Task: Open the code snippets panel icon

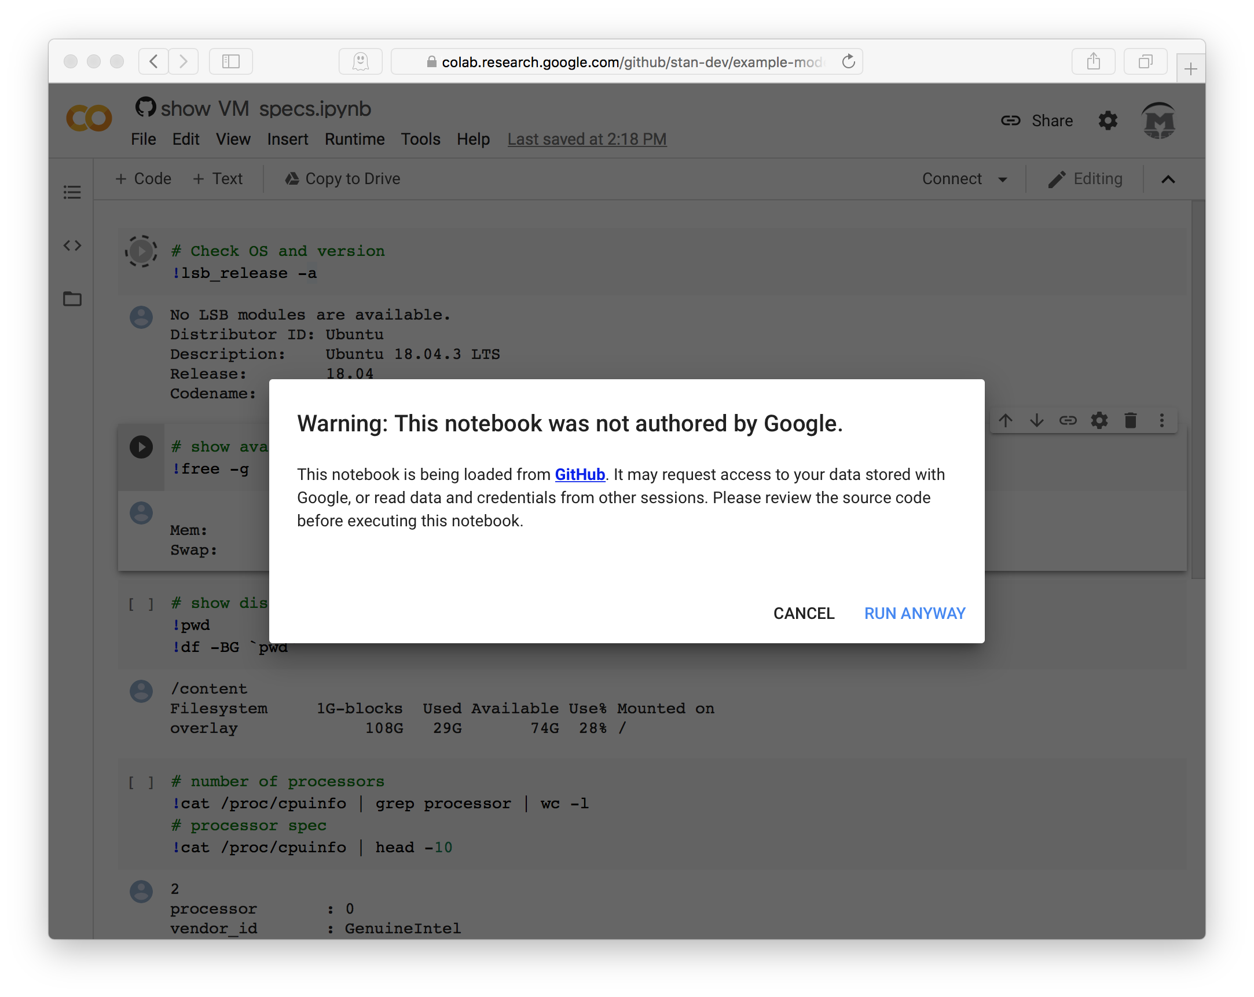Action: tap(72, 245)
